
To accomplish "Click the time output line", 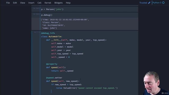I will [65, 20].
